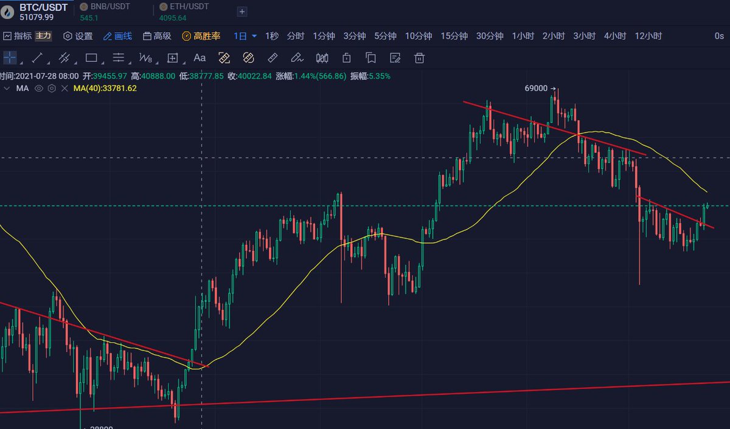Click the lock drawings icon
The height and width of the screenshot is (429, 730).
tap(346, 58)
